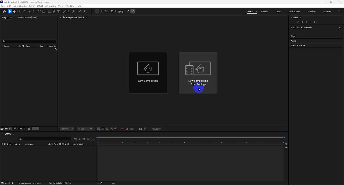Select the Hand tool
This screenshot has width=344, height=185.
(x=15, y=11)
